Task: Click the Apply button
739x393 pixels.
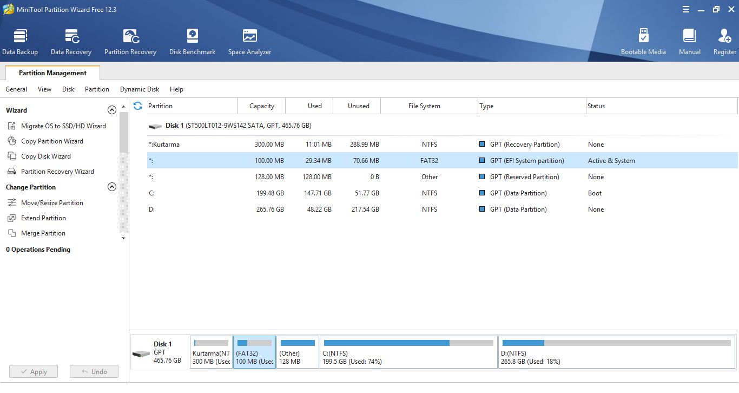Action: [x=34, y=372]
